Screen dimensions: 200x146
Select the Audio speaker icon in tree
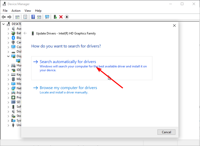tap(13, 29)
